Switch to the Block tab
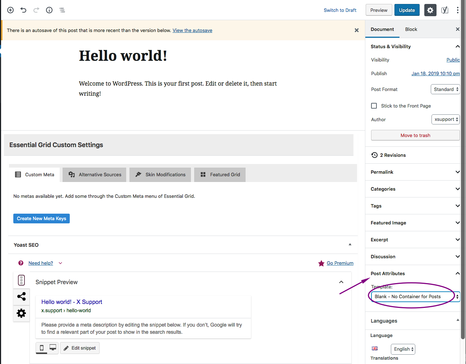Image resolution: width=466 pixels, height=364 pixels. click(x=411, y=29)
